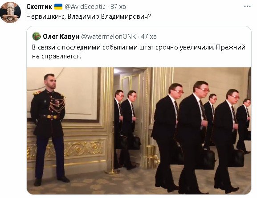Viewport: 257px width, 198px height.
Task: Click the golden stanchion post in the photo
Action: [x=112, y=148]
